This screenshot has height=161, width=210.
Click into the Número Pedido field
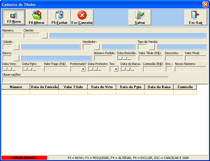pos(103,58)
